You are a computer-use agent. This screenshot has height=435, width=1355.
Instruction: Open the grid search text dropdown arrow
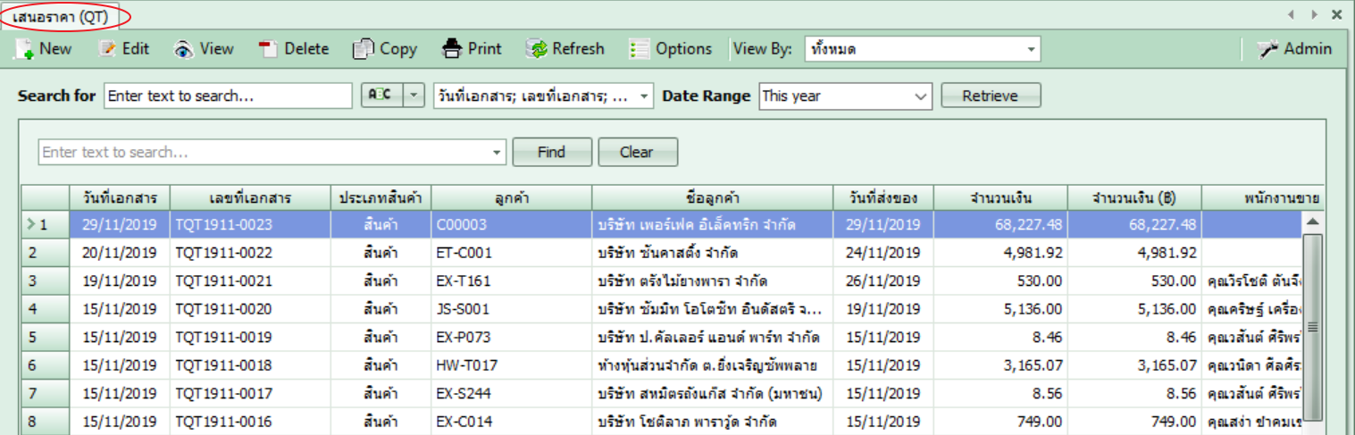[498, 153]
